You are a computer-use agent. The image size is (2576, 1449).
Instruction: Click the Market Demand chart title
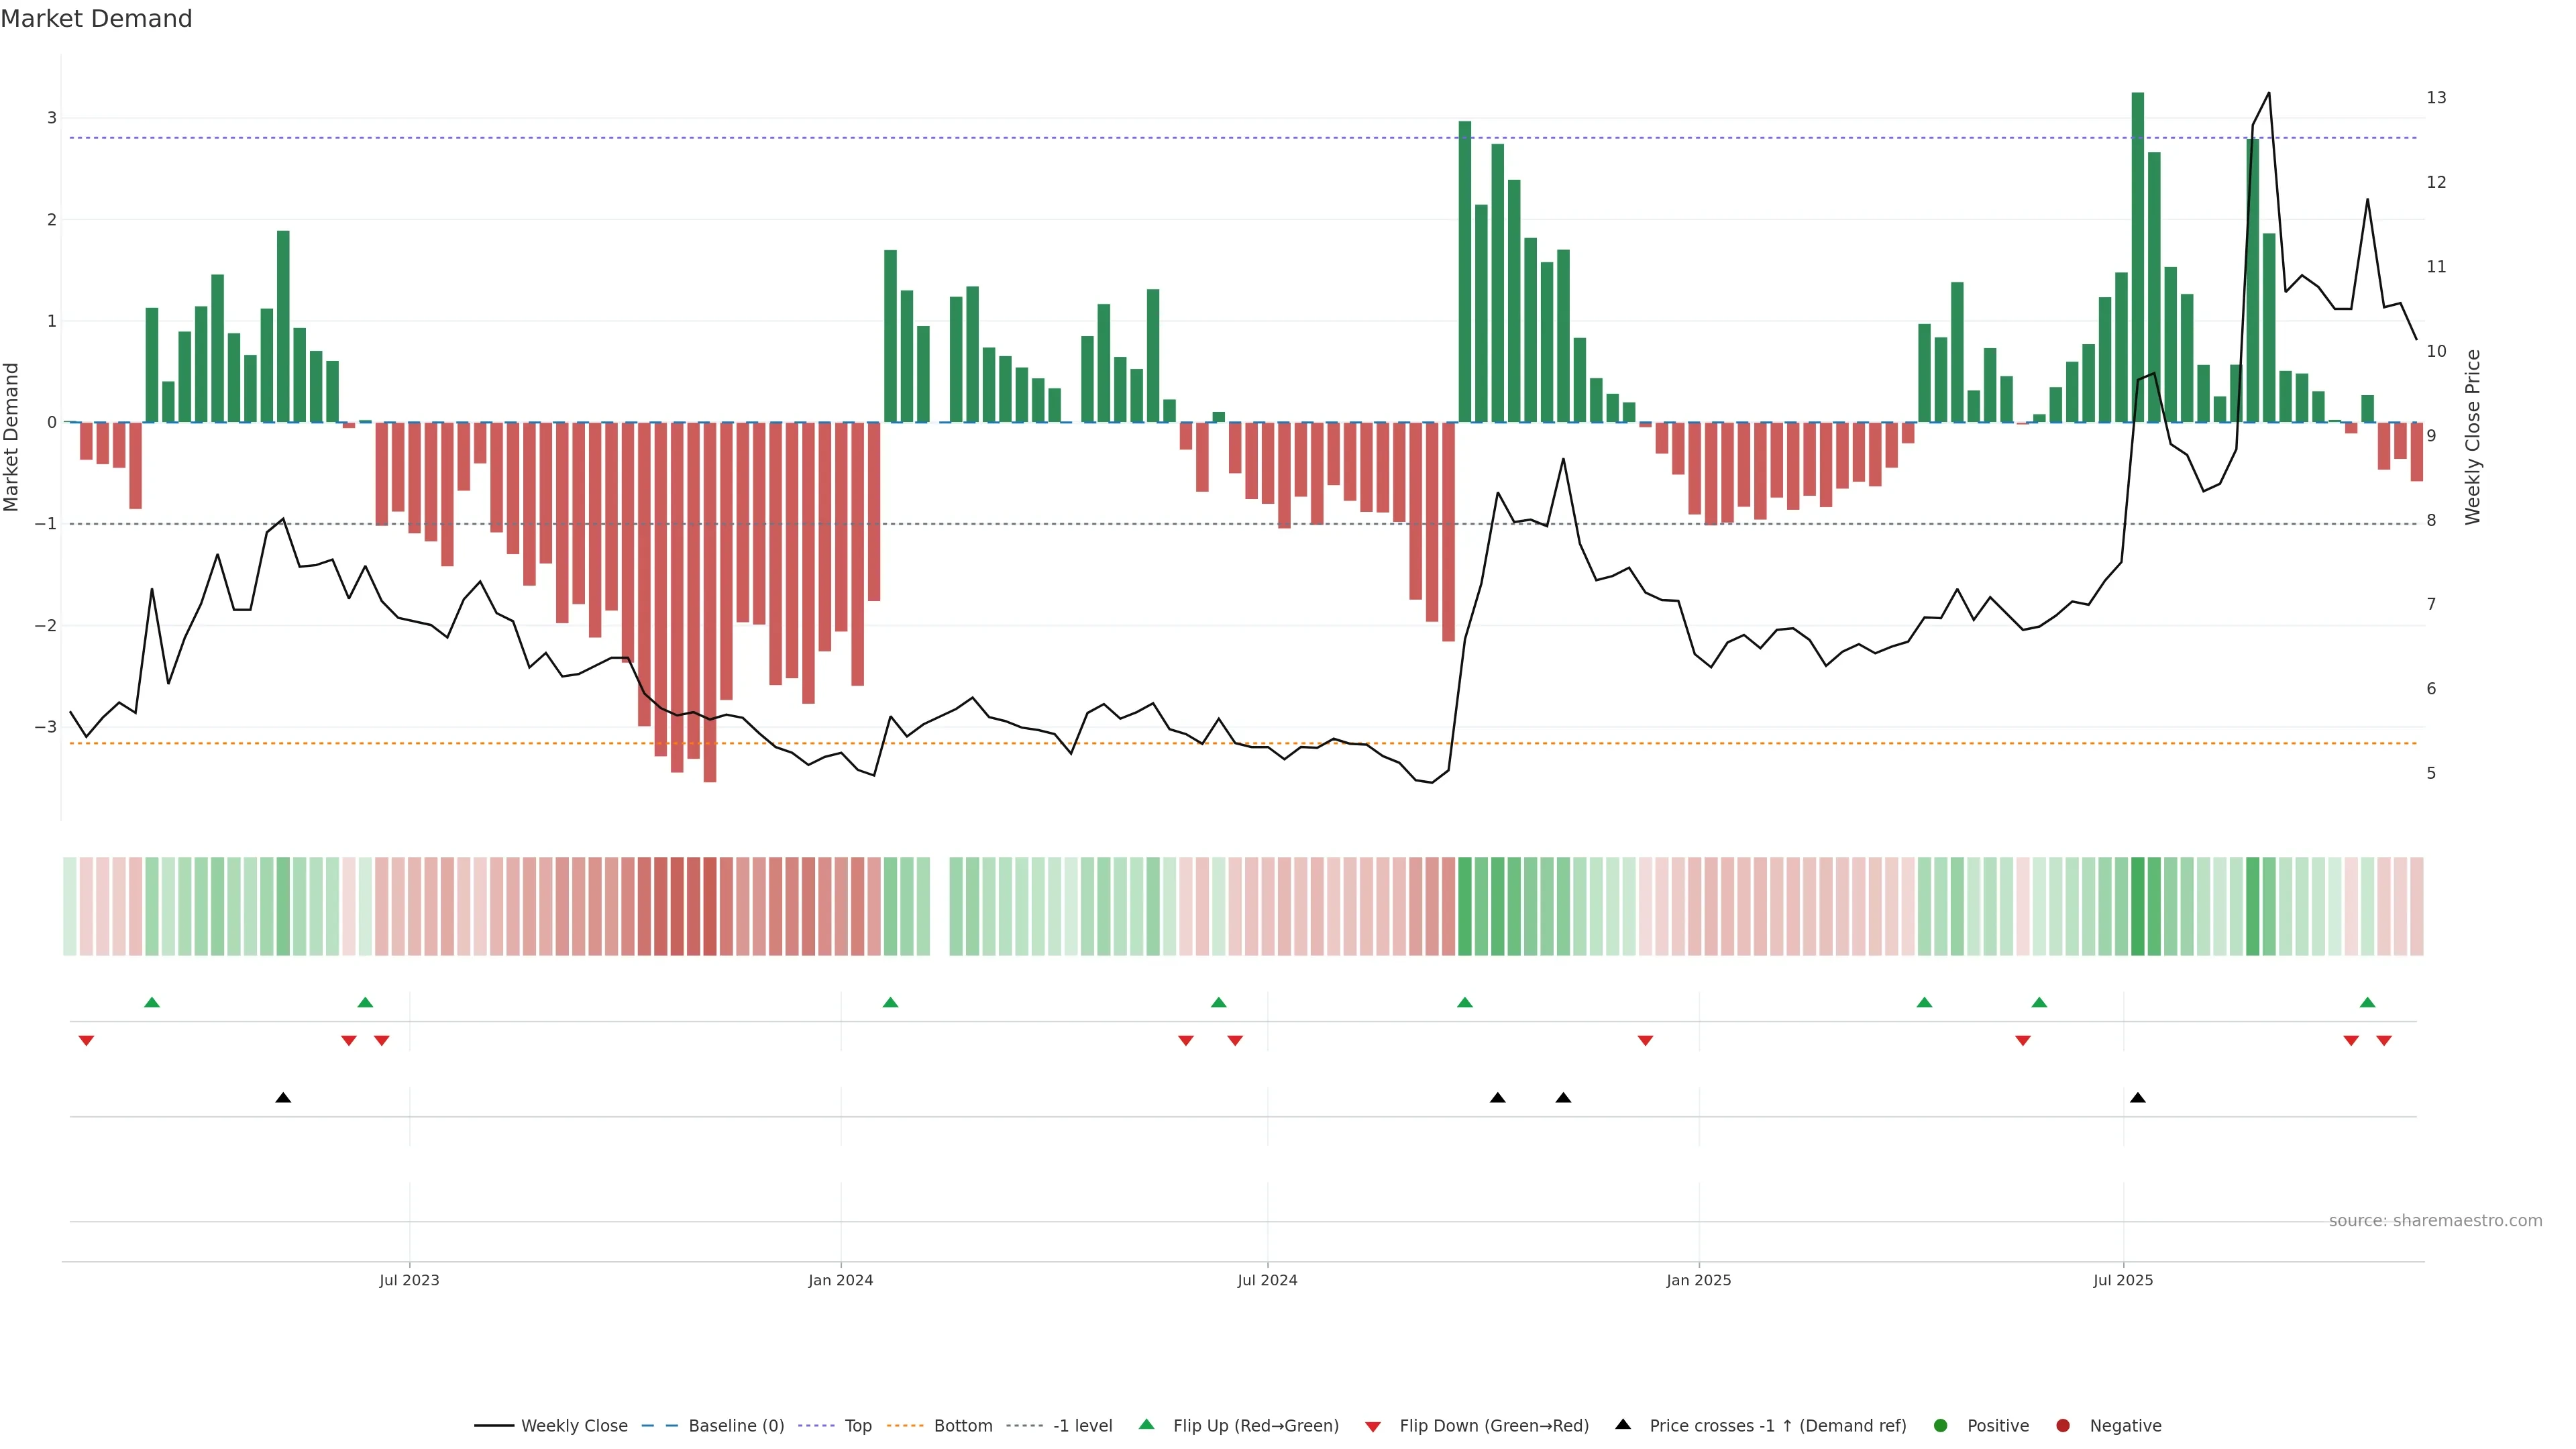click(96, 19)
